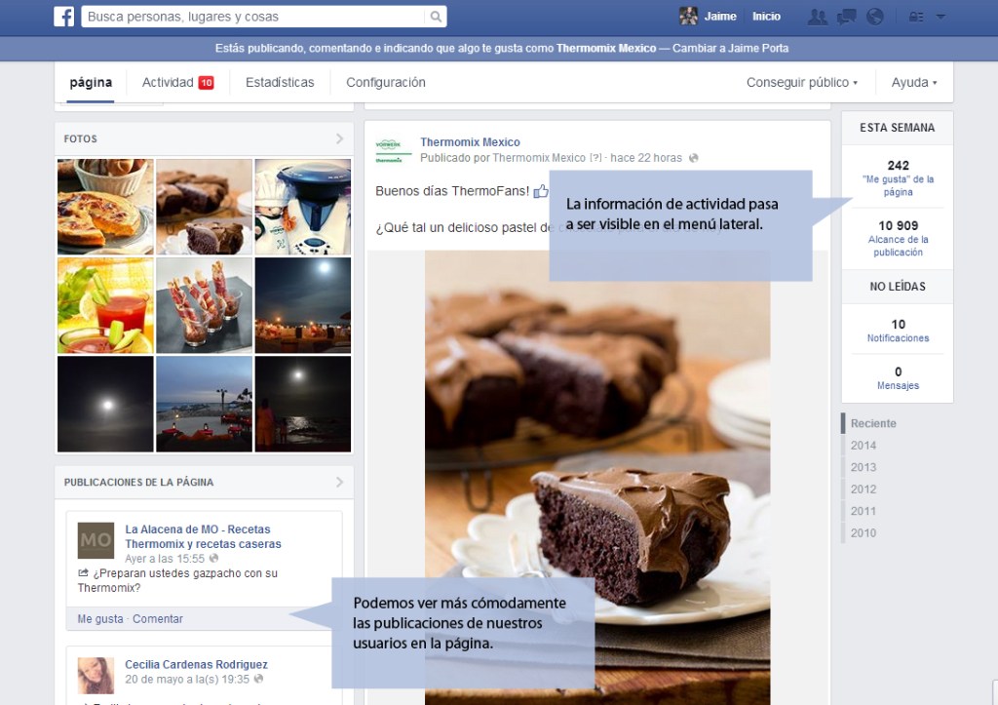998x705 pixels.
Task: Click the globe privacy icon on the post
Action: coord(694,158)
